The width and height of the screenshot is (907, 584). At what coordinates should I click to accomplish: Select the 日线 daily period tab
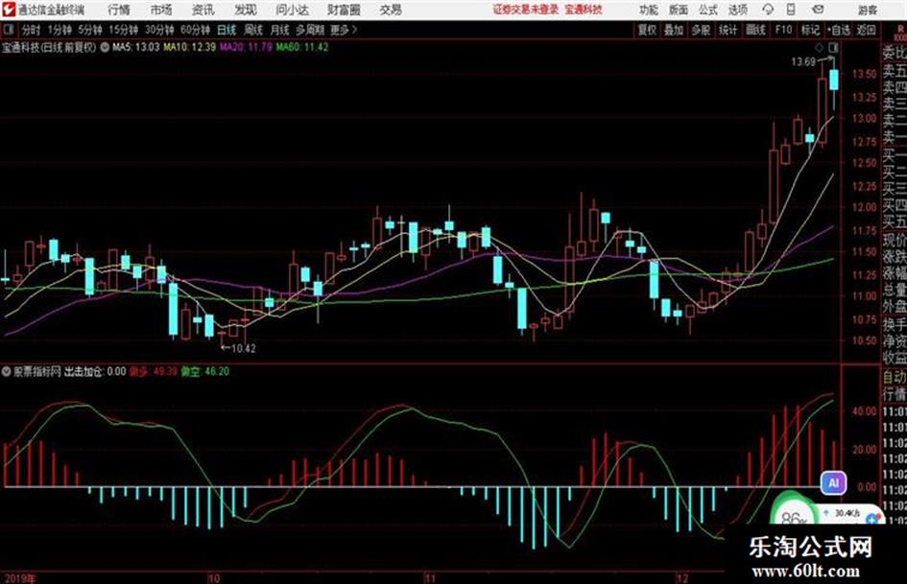(x=227, y=30)
